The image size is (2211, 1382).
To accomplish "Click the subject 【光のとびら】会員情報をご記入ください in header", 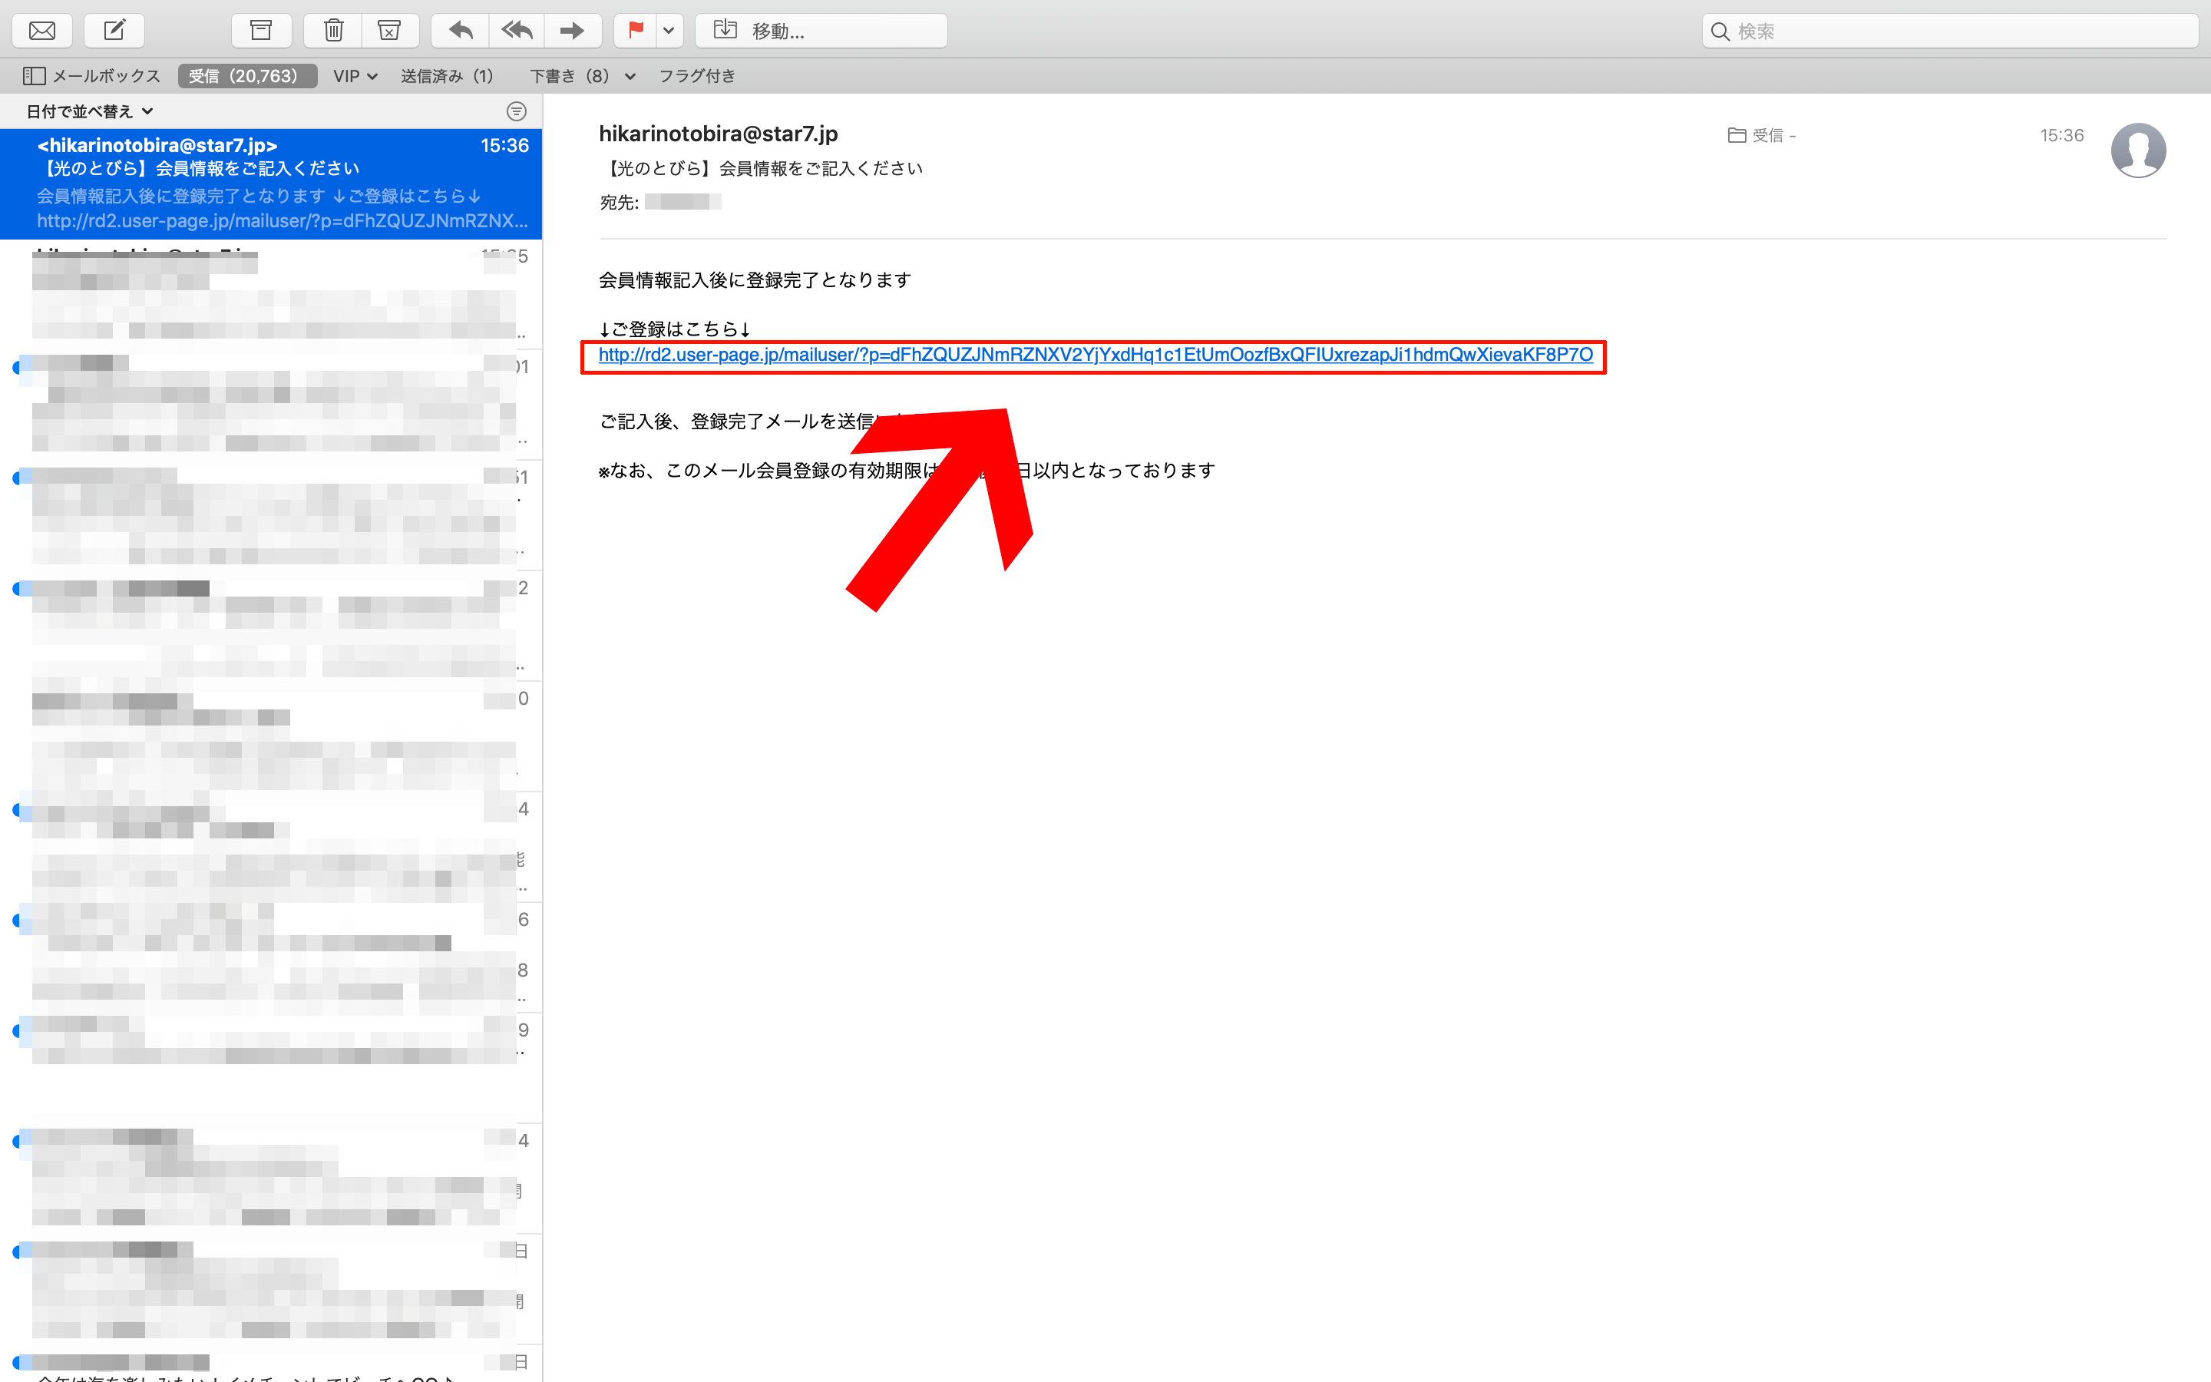I will coord(762,168).
